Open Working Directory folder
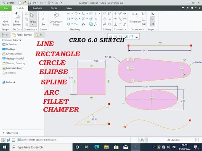This screenshot has height=151, width=202. 14,63
